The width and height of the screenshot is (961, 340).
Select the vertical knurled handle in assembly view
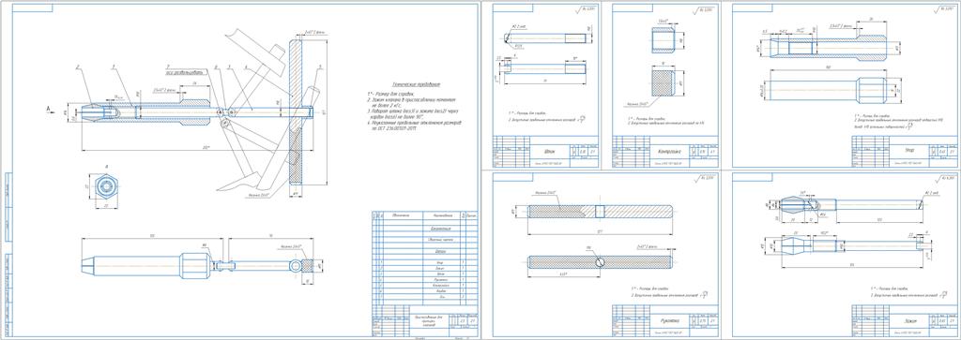click(x=297, y=111)
